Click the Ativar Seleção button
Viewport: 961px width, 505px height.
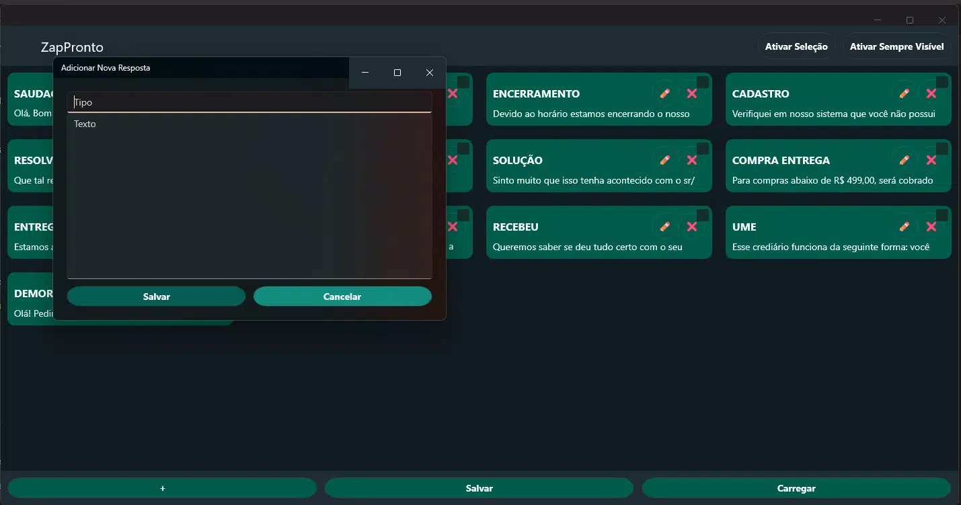[x=796, y=46]
